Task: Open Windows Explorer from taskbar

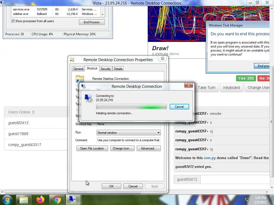Action: (24, 200)
